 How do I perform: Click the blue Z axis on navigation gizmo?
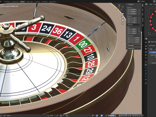[119, 5]
